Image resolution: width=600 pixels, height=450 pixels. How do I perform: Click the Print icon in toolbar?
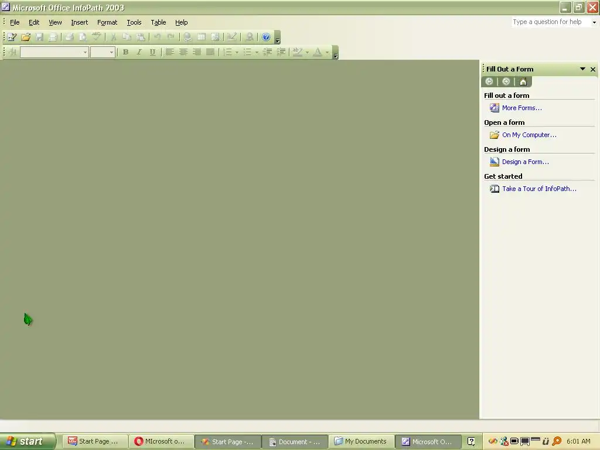(x=69, y=37)
